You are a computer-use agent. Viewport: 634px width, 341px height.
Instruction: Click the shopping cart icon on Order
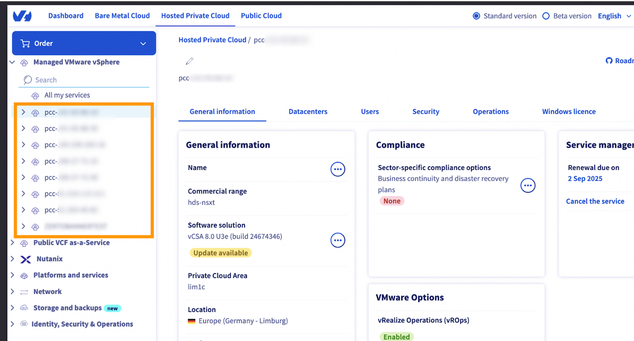point(25,43)
